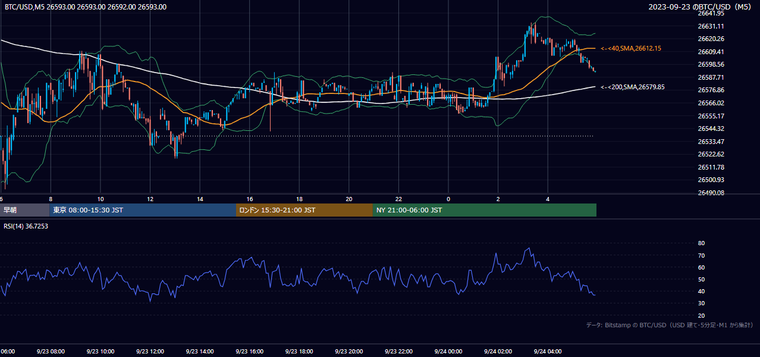Image resolution: width=760 pixels, height=357 pixels.
Task: Click hour label 2 under price chart
Action: [498, 199]
